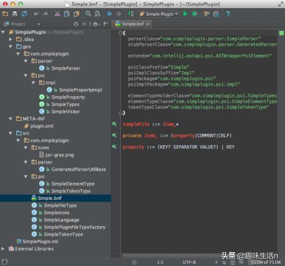This screenshot has height=266, width=285.
Task: Click the Find magnifier icon
Action: 88,14
